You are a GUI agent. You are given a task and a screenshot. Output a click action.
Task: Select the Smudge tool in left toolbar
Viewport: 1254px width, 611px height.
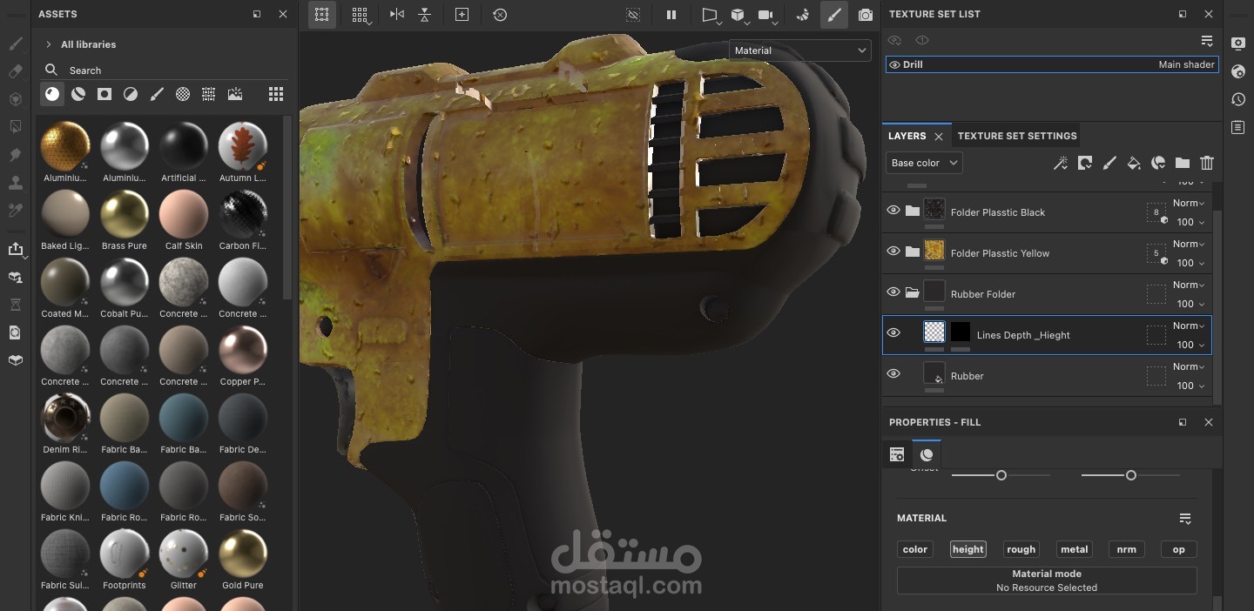(x=15, y=155)
